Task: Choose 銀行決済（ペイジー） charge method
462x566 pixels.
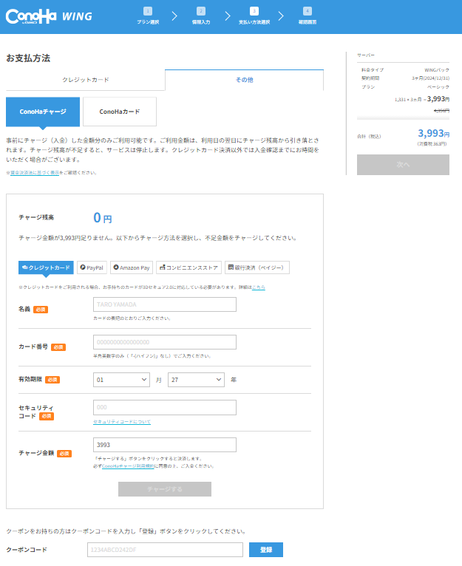Action: (x=257, y=267)
